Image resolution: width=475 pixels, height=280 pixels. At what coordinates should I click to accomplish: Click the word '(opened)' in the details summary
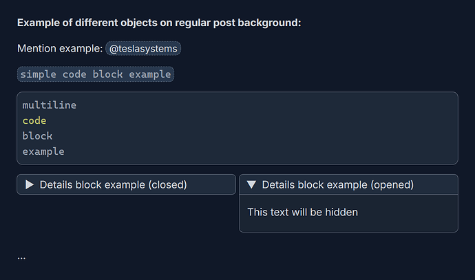[x=392, y=184]
